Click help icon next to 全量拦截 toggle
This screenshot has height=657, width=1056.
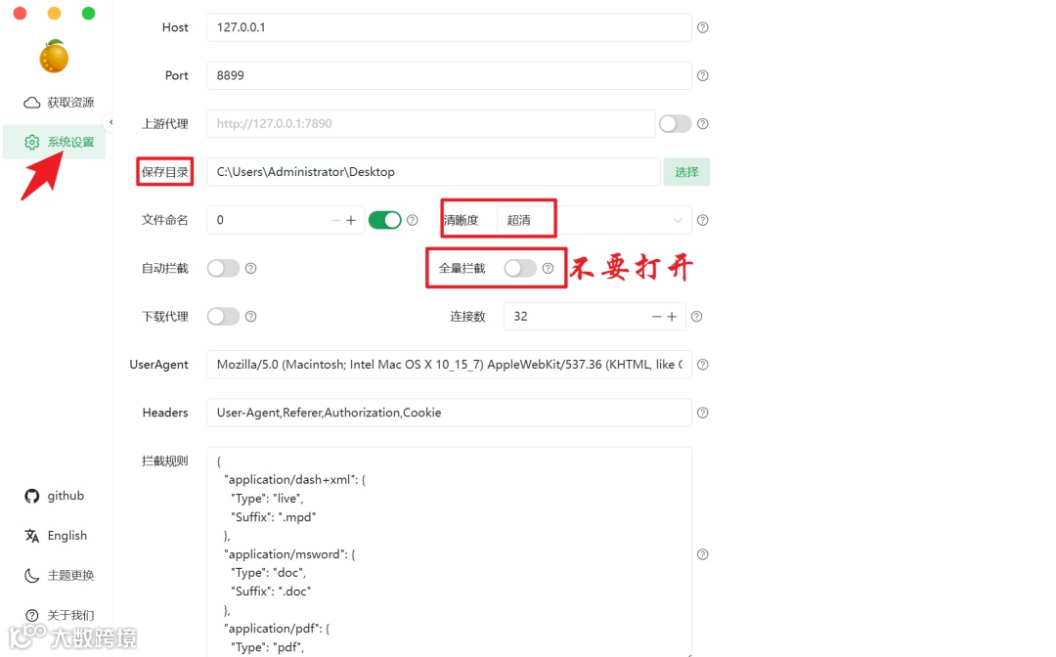click(x=549, y=269)
